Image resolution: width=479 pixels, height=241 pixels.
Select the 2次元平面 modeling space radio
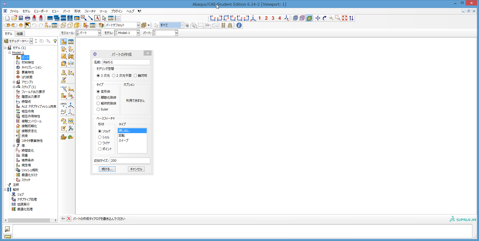pos(114,75)
